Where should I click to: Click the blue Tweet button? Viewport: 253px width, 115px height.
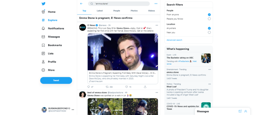coord(56,80)
